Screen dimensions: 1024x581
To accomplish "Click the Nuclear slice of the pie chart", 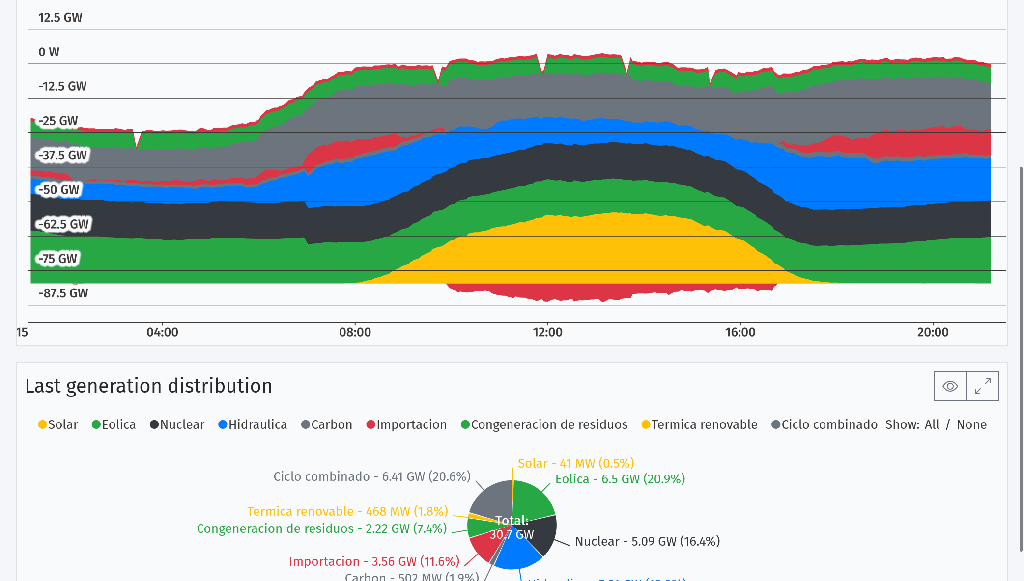I will [543, 534].
